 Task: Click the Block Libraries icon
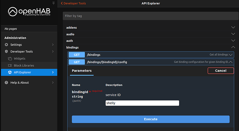click(x=10, y=65)
